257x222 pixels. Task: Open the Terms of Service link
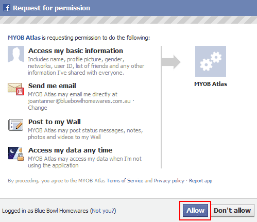point(125,181)
